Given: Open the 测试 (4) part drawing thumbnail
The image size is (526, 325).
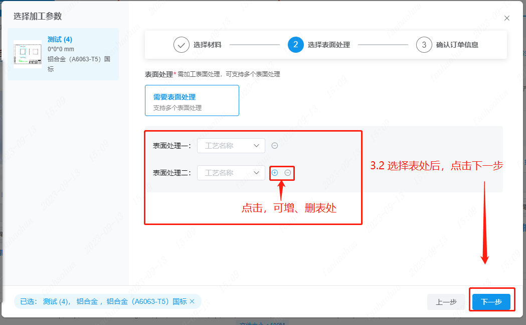Looking at the screenshot, I should coord(28,54).
